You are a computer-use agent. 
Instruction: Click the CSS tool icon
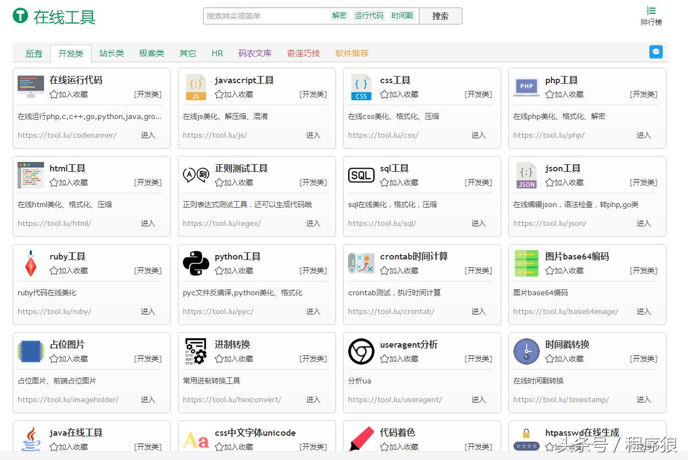point(361,87)
